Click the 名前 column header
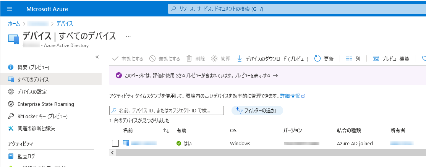Viewport: 426px width, 167px height. tap(128, 130)
